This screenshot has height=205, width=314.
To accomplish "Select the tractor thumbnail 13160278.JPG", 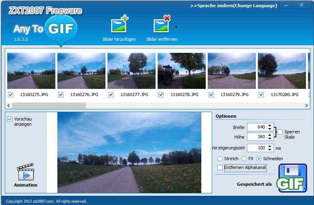I will pos(181,70).
